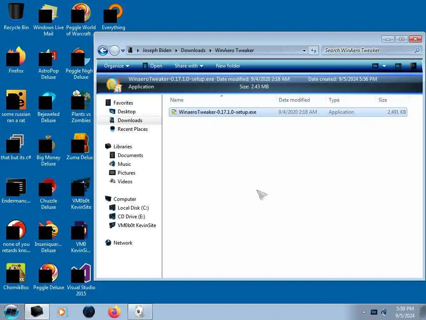The width and height of the screenshot is (426, 320).
Task: Select Big Money Deluxe desktop icon
Action: coord(48,150)
